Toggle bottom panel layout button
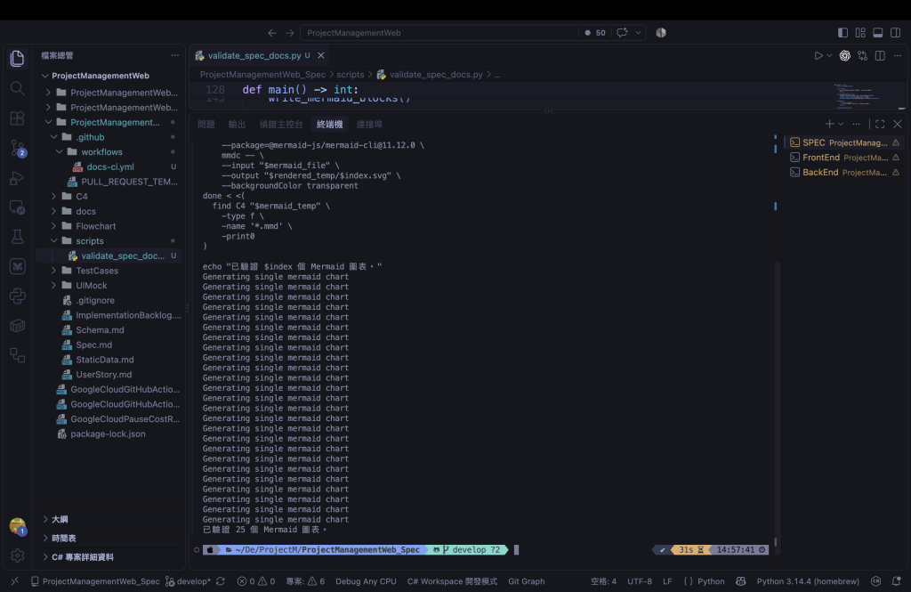This screenshot has height=592, width=911. (878, 33)
